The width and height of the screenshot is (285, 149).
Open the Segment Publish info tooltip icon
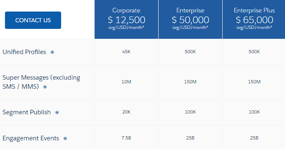click(x=57, y=113)
